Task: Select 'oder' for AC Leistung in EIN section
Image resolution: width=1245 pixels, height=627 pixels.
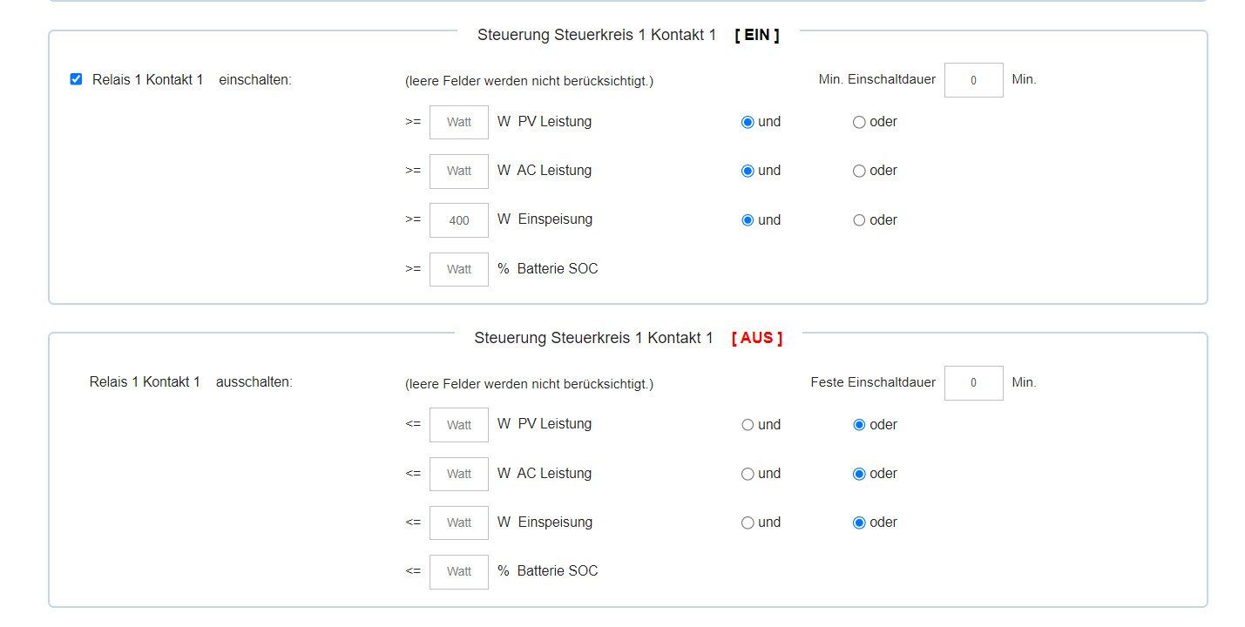Action: point(859,172)
